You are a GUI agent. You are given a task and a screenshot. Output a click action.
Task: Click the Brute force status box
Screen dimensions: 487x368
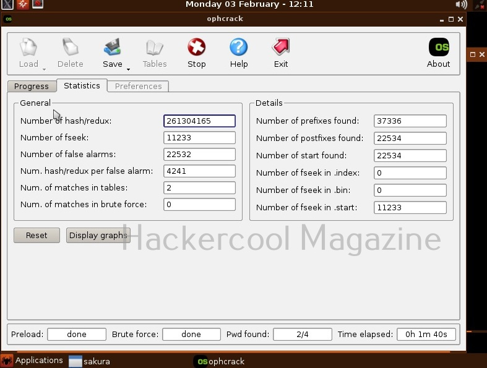coord(191,334)
